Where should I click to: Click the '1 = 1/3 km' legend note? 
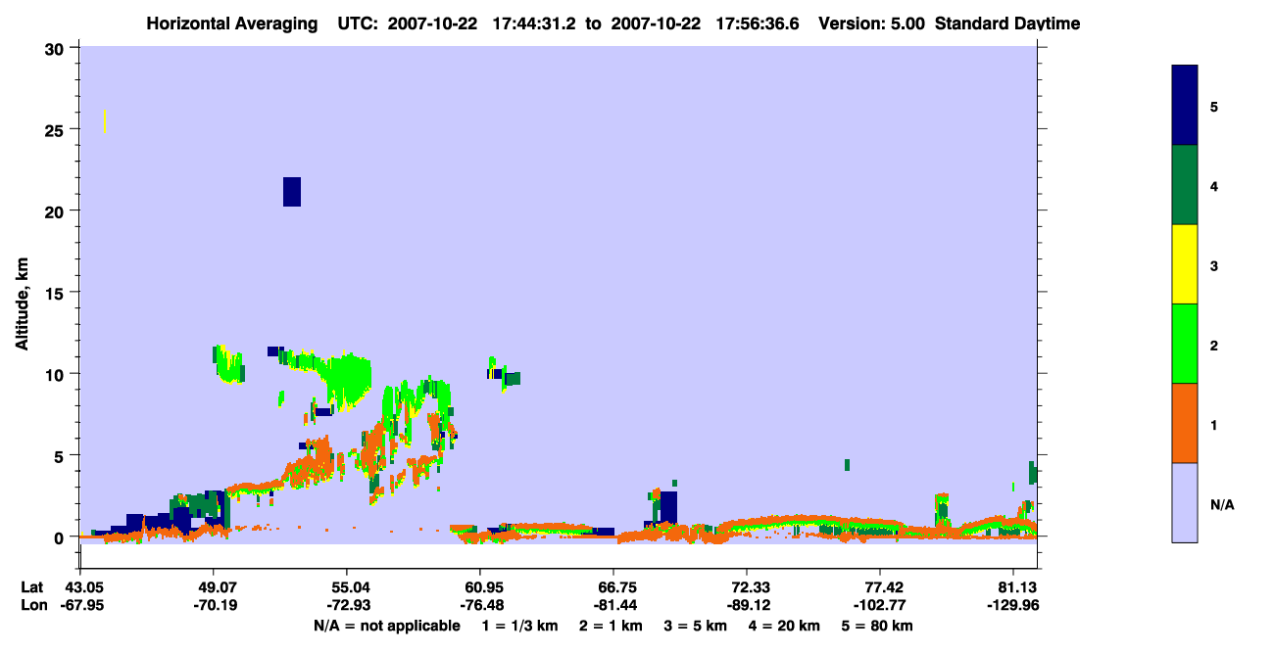pos(519,625)
